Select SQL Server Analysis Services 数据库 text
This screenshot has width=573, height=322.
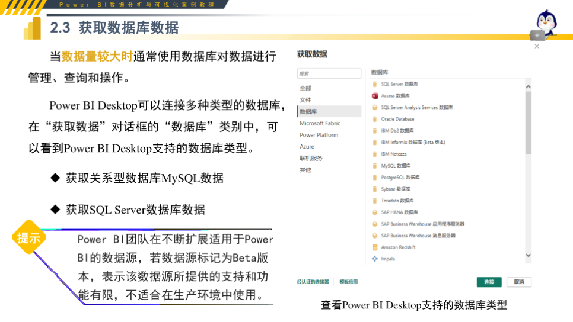[417, 107]
